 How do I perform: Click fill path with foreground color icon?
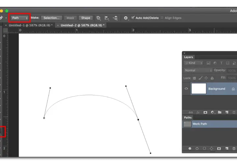pos(190,149)
